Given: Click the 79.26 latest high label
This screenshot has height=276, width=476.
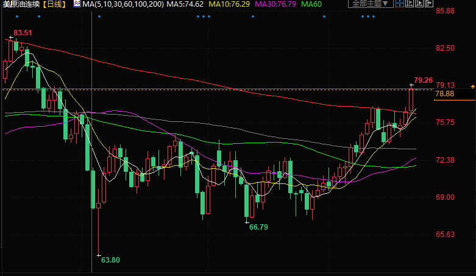Looking at the screenshot, I should tap(423, 80).
